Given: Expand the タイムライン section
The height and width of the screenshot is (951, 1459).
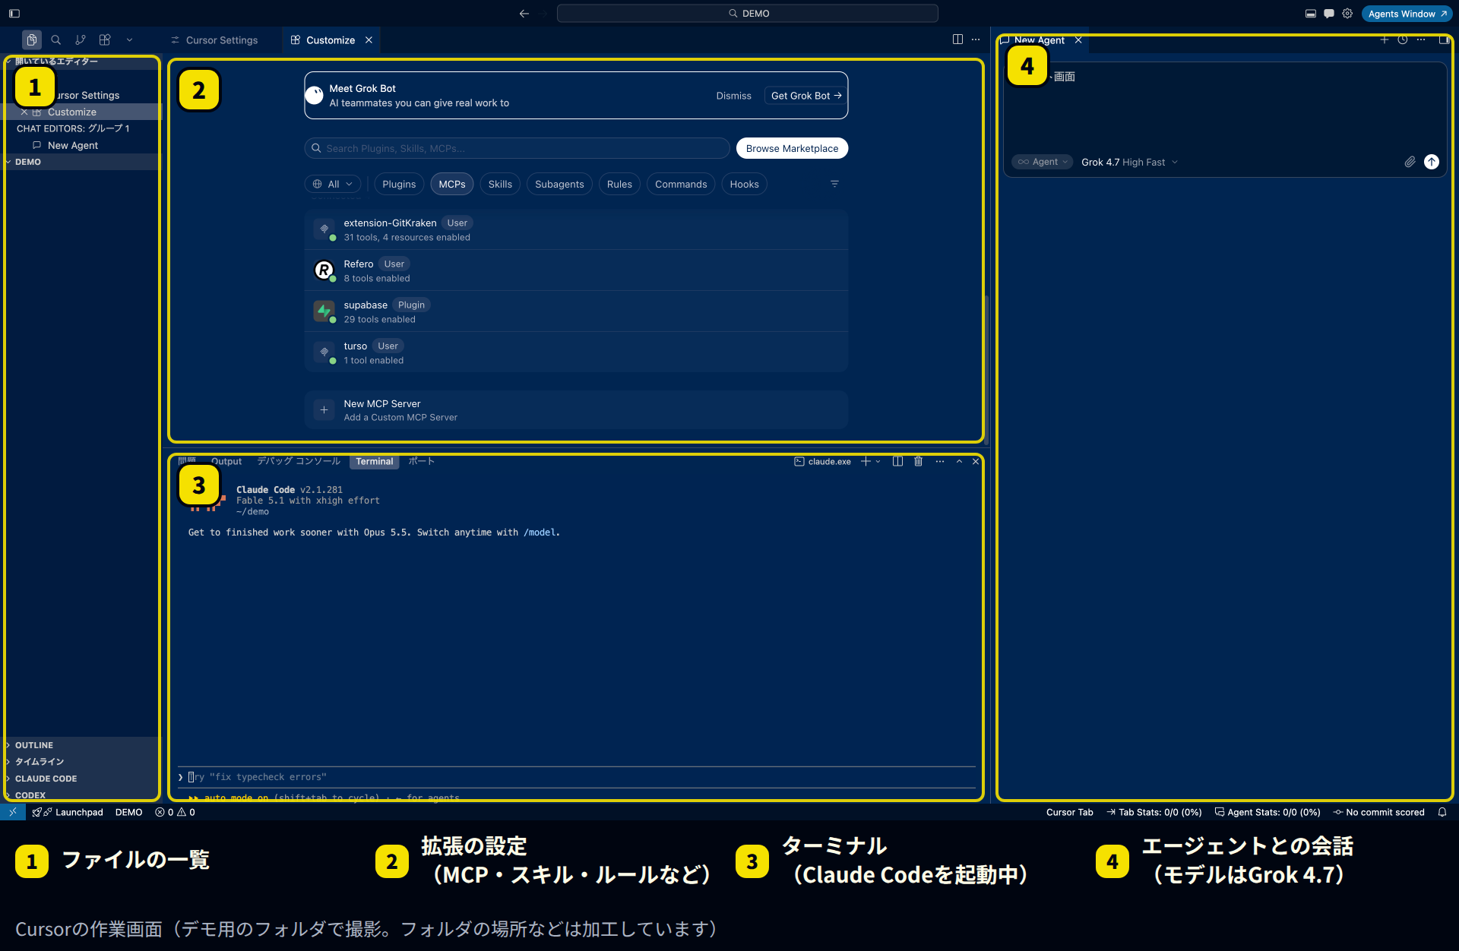Looking at the screenshot, I should point(82,762).
